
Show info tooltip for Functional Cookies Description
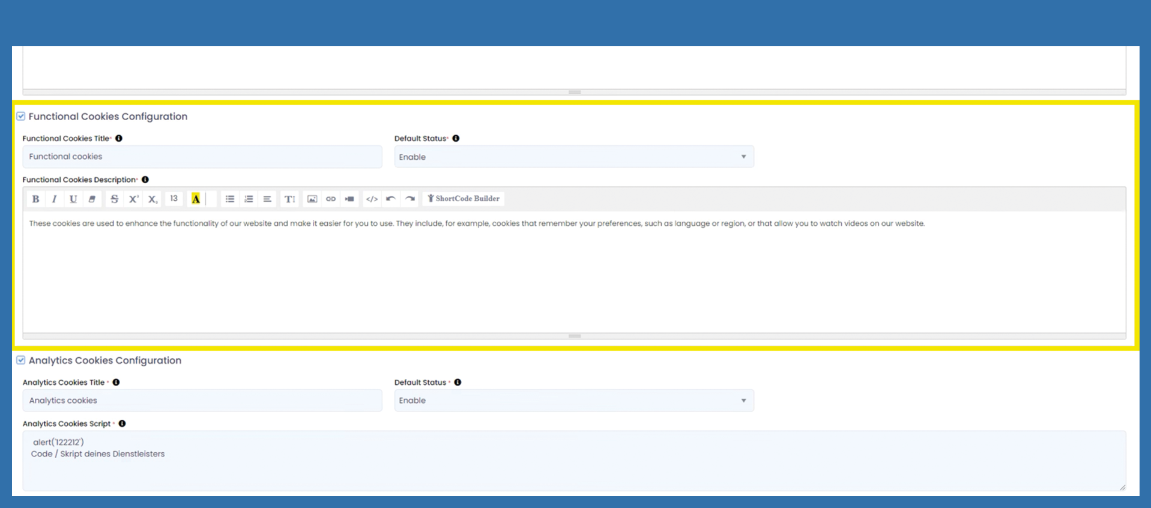point(145,180)
